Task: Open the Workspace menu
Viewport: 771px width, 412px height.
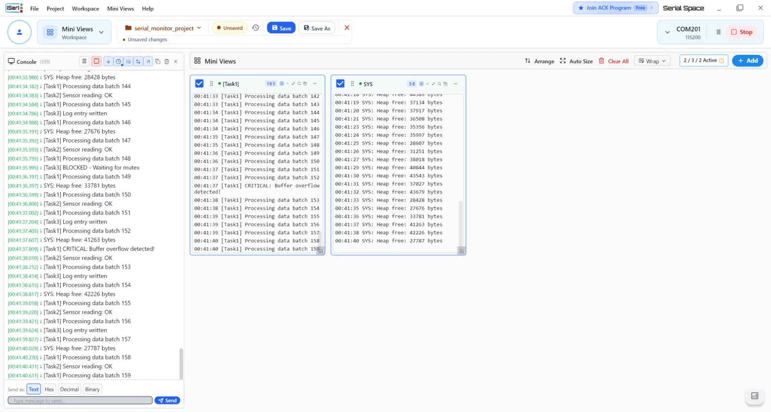Action: [x=85, y=9]
